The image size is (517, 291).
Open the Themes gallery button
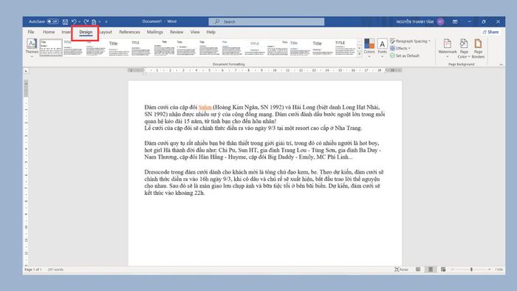click(32, 48)
